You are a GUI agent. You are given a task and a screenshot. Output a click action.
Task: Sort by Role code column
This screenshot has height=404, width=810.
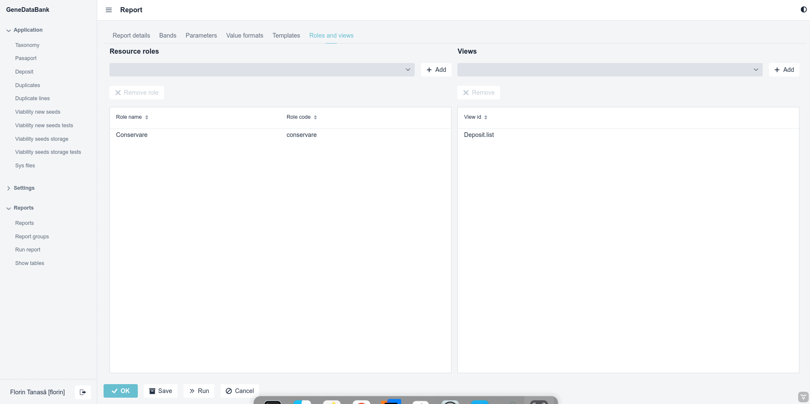pyautogui.click(x=301, y=117)
